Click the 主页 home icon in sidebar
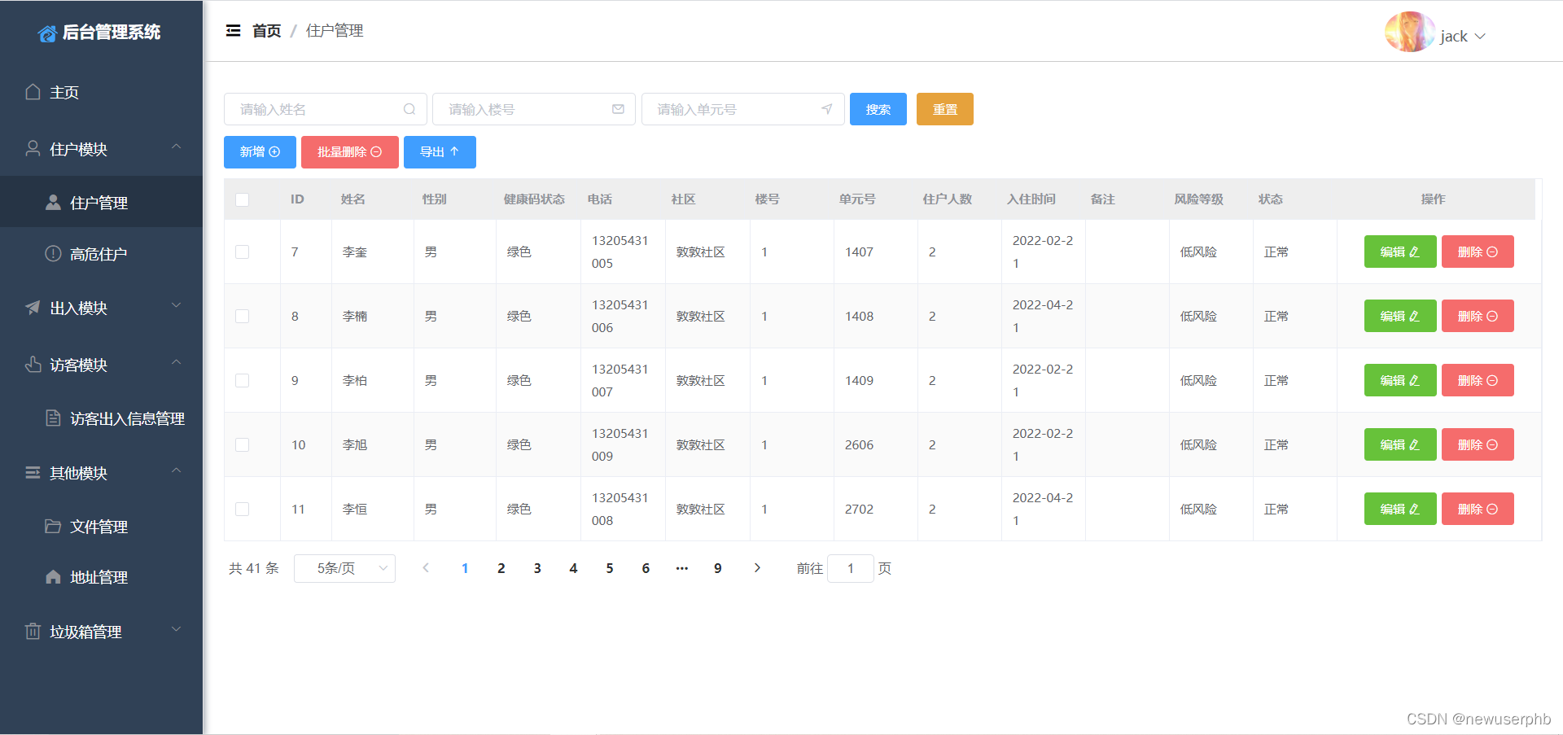 33,92
